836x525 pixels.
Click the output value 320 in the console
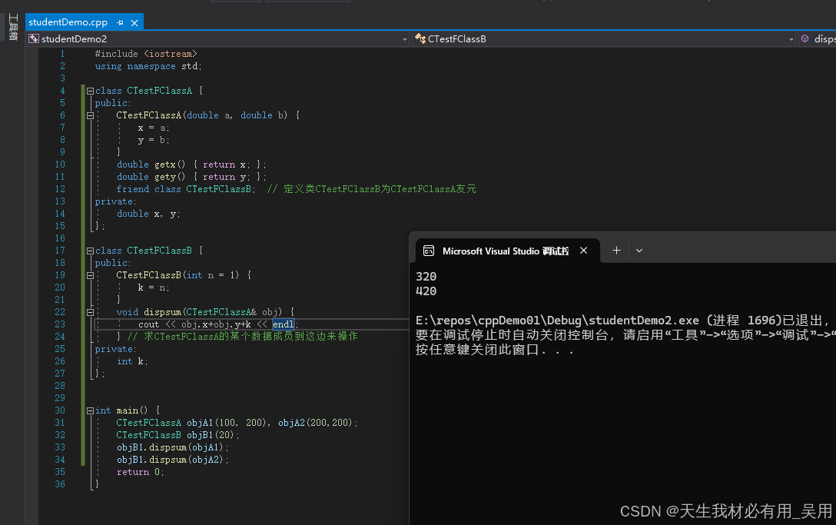point(426,277)
